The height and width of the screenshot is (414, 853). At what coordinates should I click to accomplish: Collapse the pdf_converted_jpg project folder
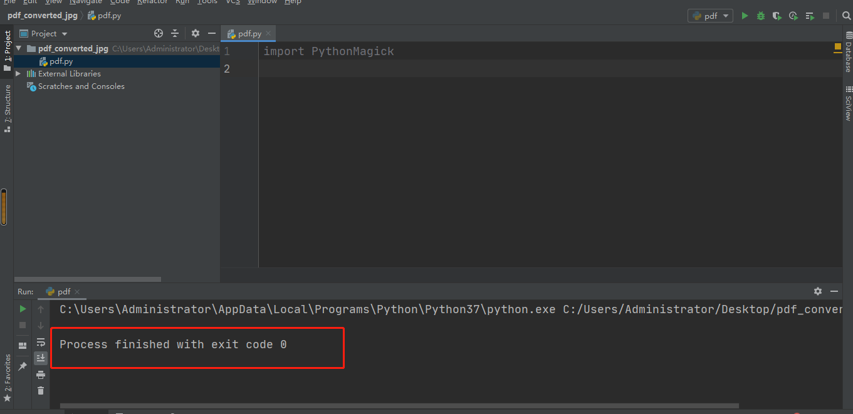click(x=18, y=49)
